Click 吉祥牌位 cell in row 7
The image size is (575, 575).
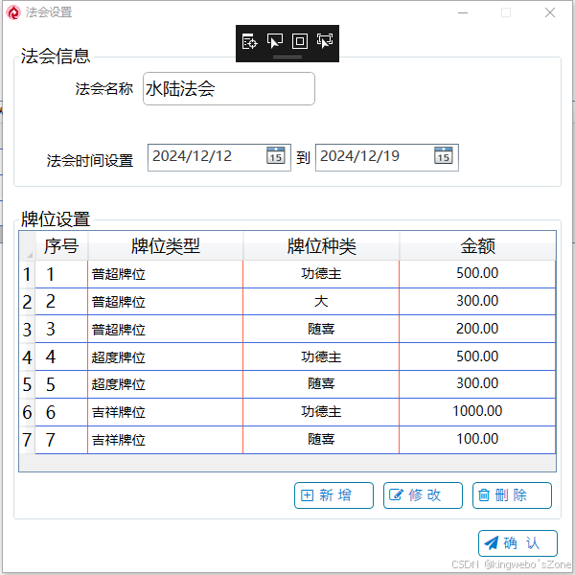click(x=166, y=440)
